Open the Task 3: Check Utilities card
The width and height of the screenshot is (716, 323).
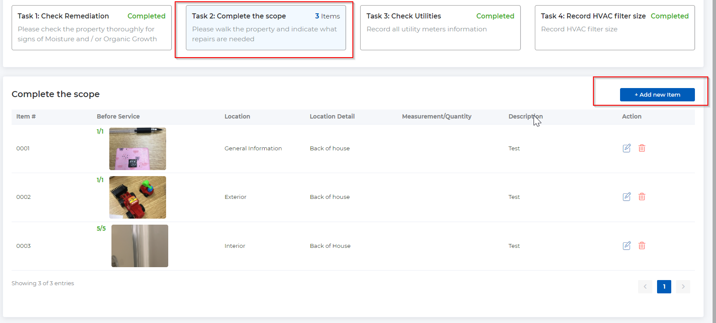[440, 27]
